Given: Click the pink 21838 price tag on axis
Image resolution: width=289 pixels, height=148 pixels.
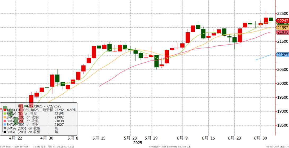Looking at the screenshot, I should (x=282, y=32).
